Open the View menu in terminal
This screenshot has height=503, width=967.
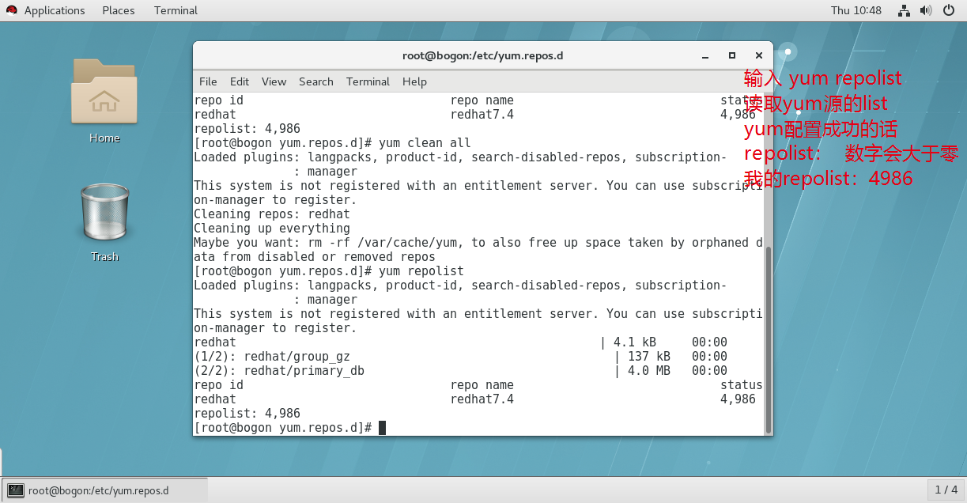pos(274,81)
